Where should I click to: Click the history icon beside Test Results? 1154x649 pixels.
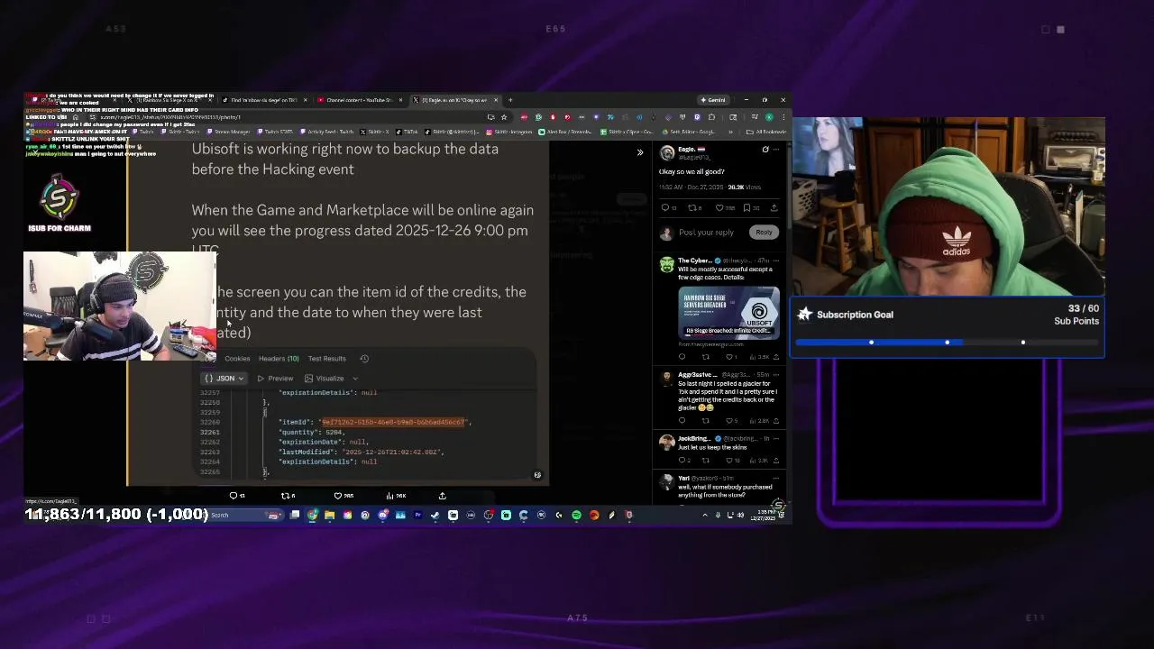364,359
